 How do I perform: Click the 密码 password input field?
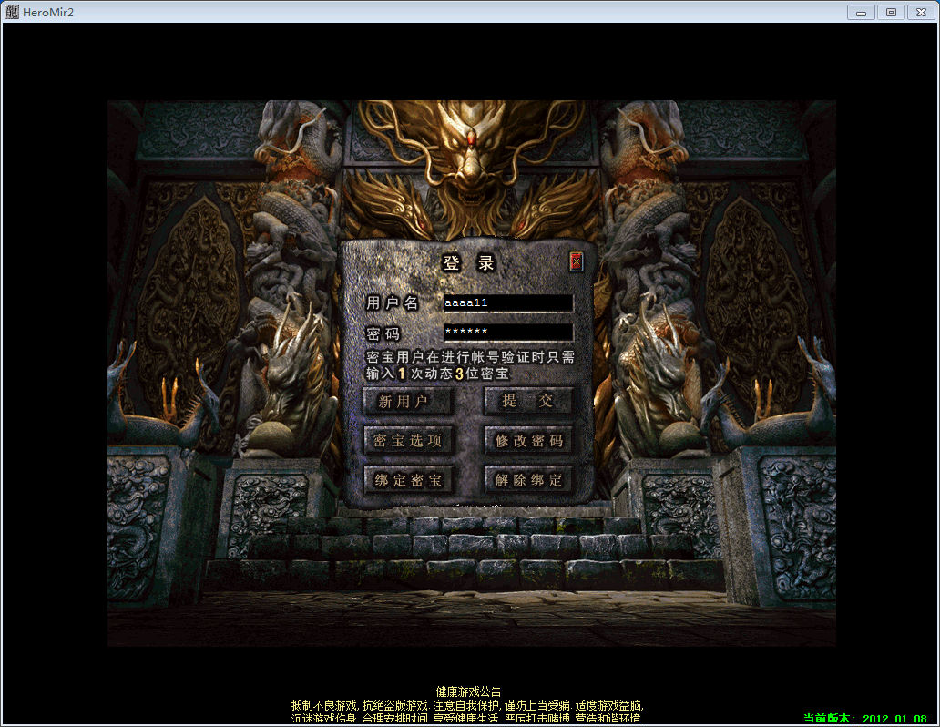[x=507, y=332]
